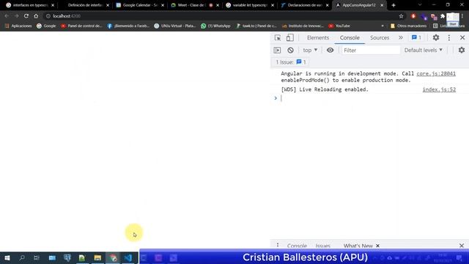Click the console Filter input field
The image size is (469, 264).
click(371, 51)
